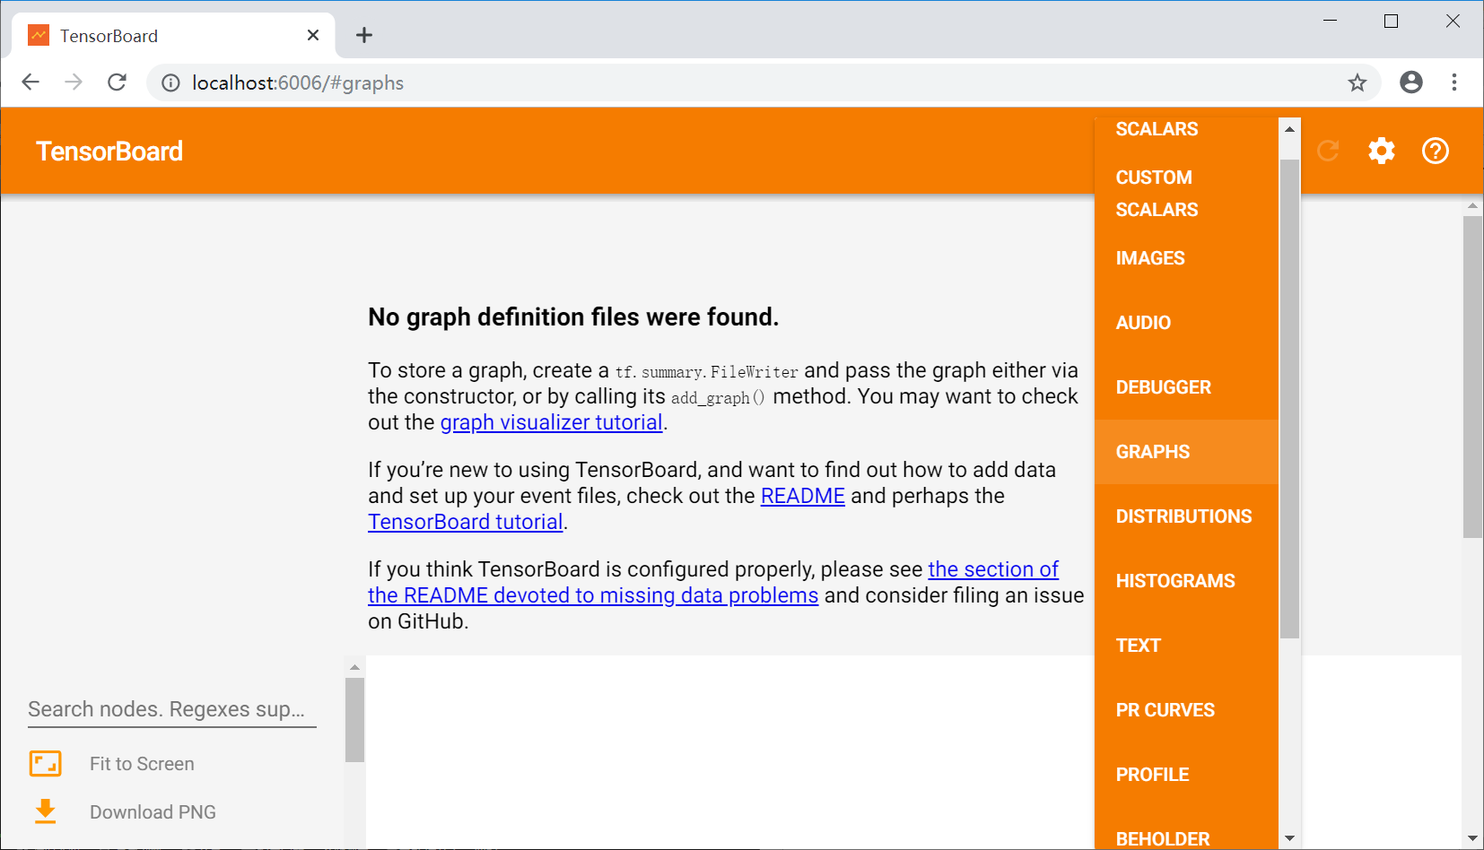Open a new browser tab

pyautogui.click(x=363, y=35)
